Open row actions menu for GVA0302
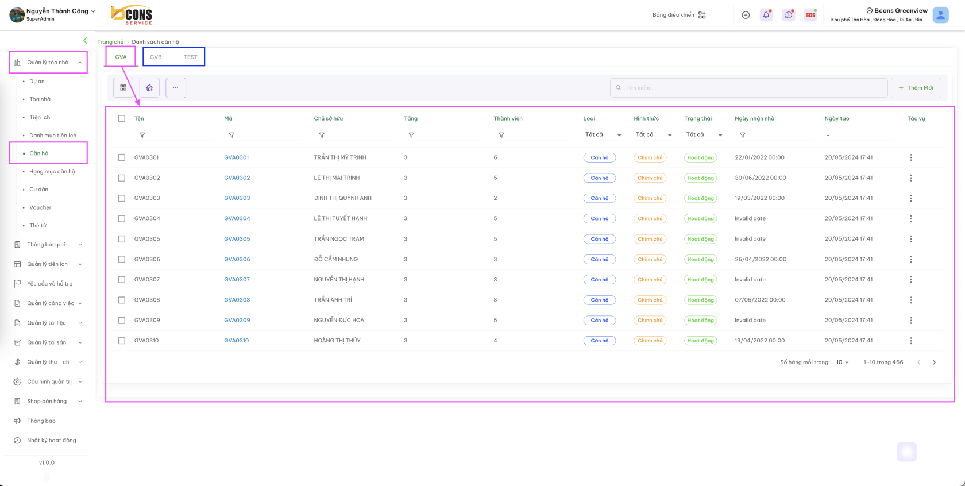This screenshot has width=965, height=486. point(911,178)
